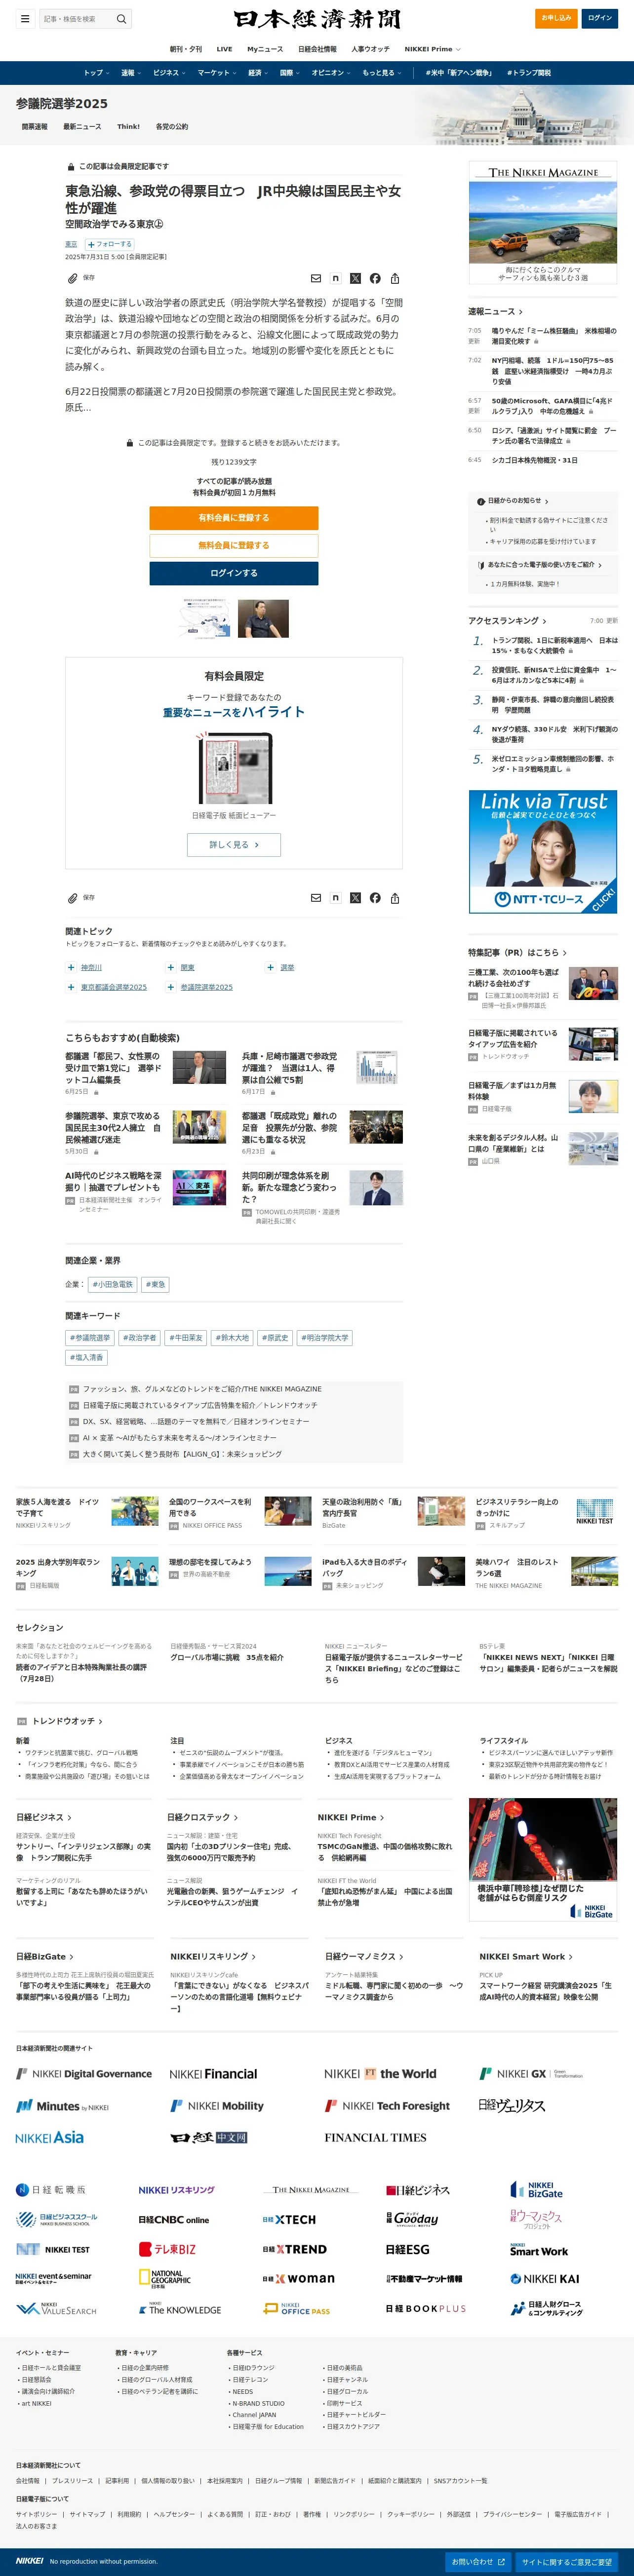Follow the 神奈川 topic with its plus icon
The width and height of the screenshot is (634, 2576).
71,967
